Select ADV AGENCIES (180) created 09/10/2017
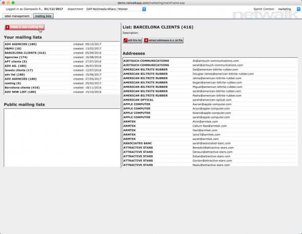Screen dimensions: 302x234 click(20, 44)
